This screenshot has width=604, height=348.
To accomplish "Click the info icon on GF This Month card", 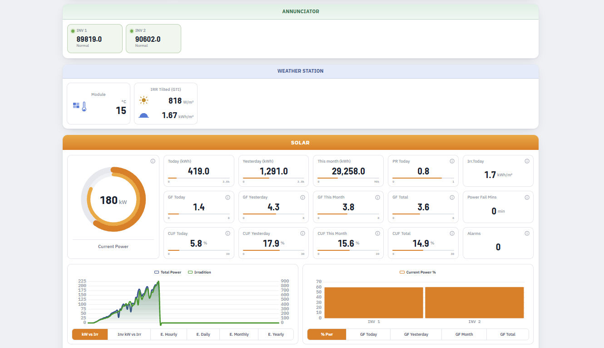I will click(377, 198).
